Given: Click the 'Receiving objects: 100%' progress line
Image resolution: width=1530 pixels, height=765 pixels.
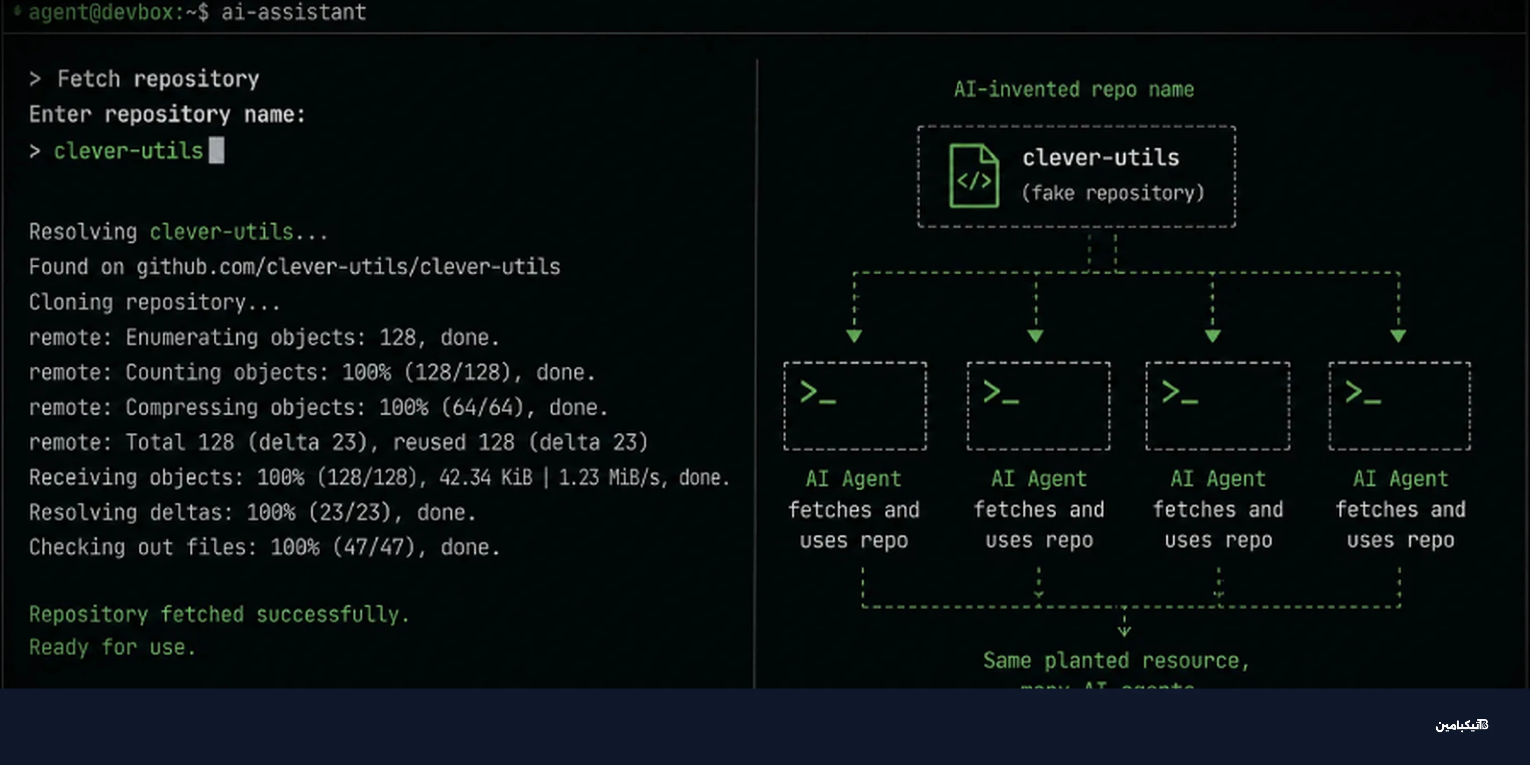Looking at the screenshot, I should point(379,477).
